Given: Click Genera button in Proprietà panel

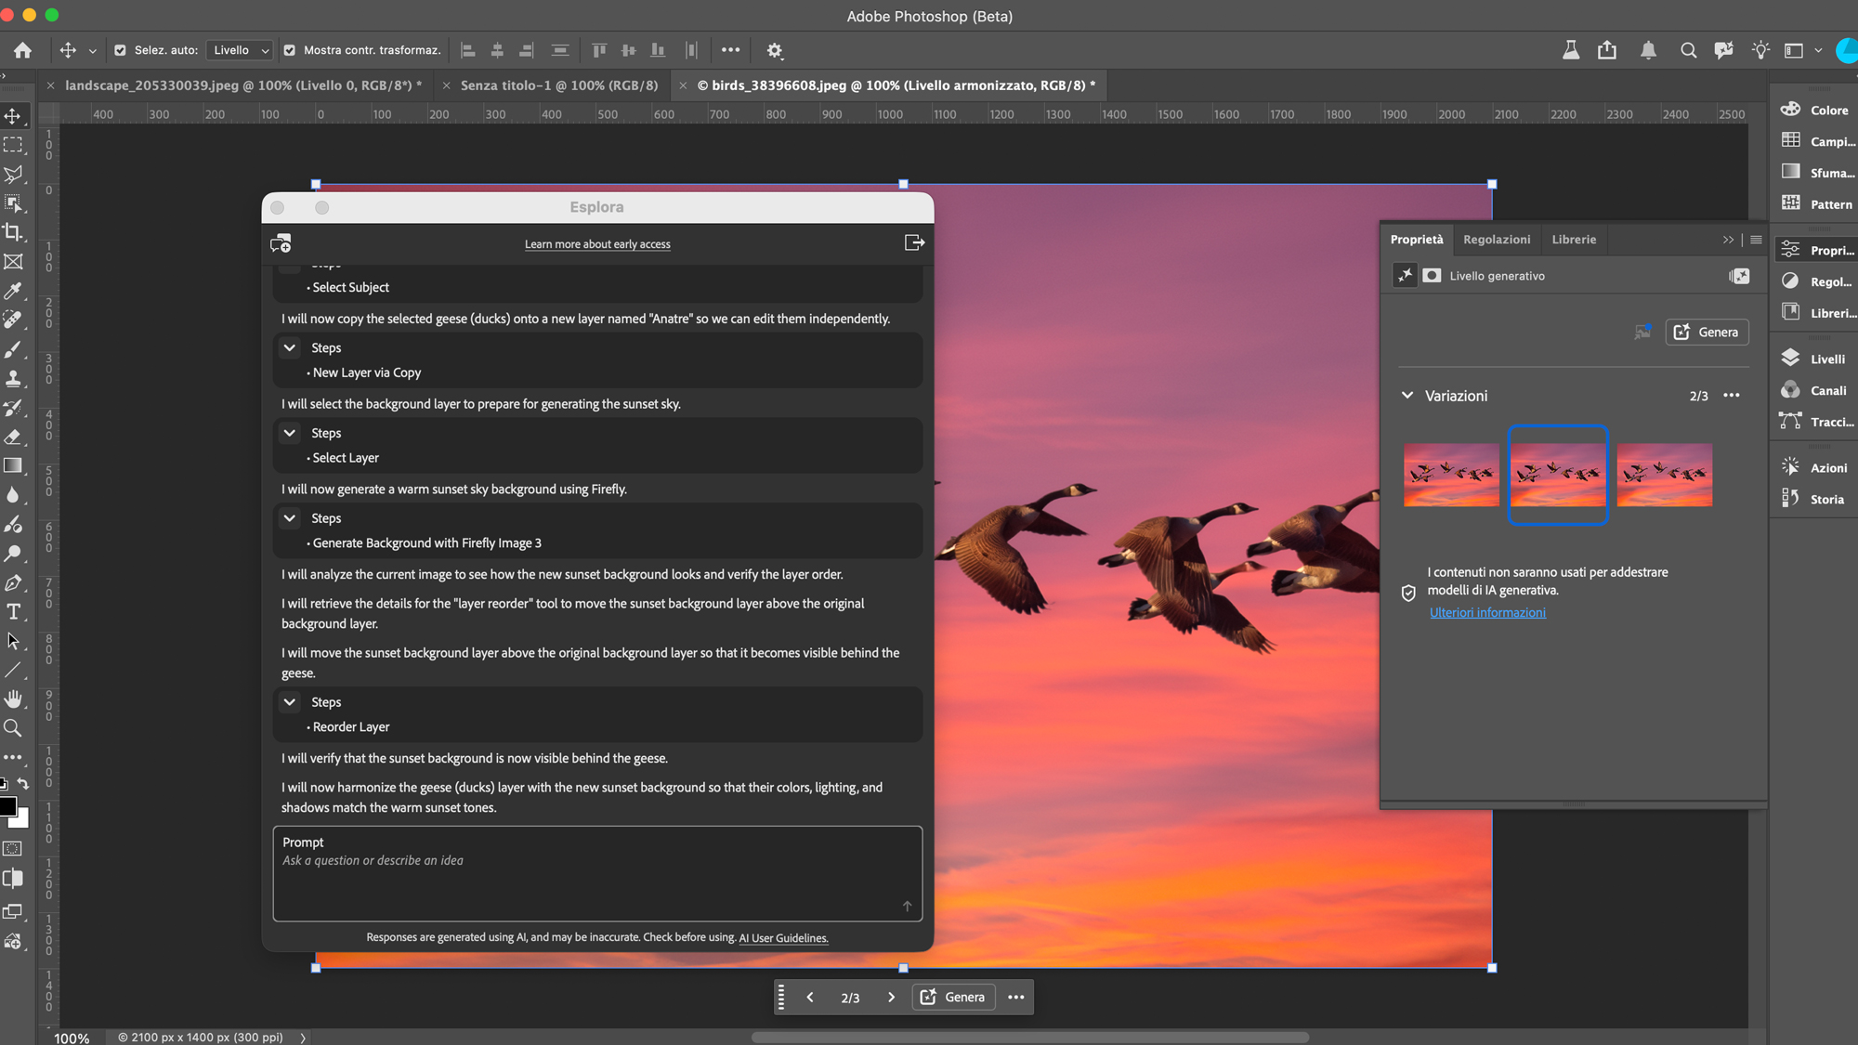Looking at the screenshot, I should tap(1707, 333).
